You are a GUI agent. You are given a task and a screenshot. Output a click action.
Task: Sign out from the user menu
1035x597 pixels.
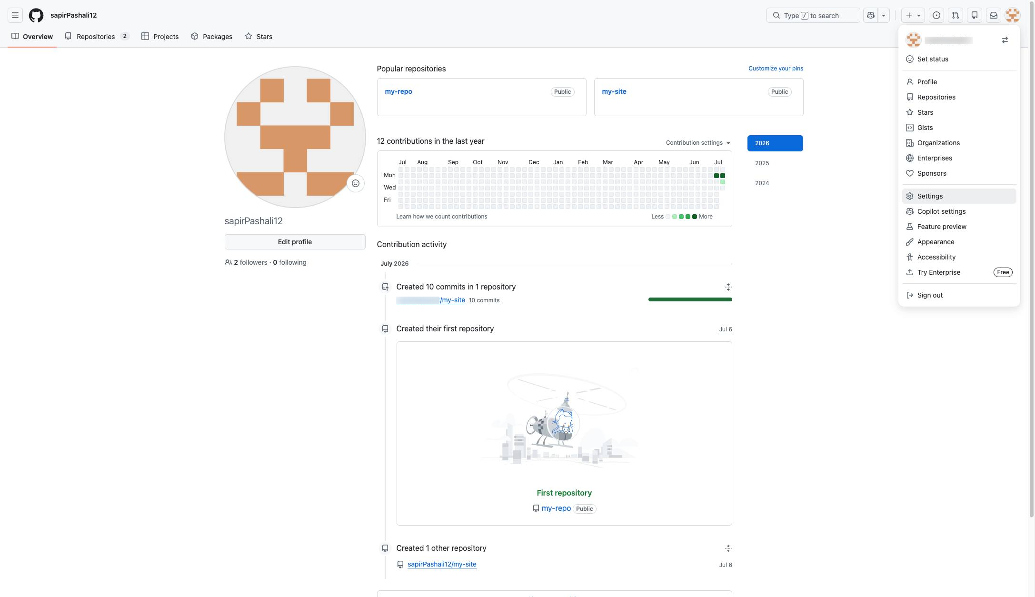(x=959, y=295)
